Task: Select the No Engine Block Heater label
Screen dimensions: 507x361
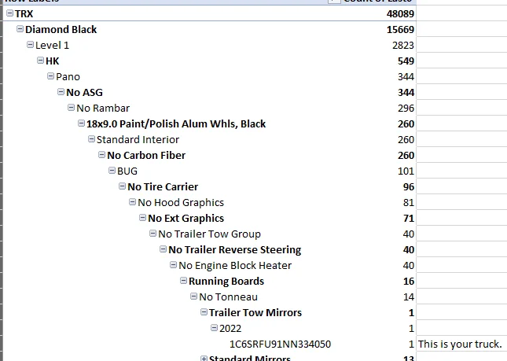Action: click(x=235, y=266)
